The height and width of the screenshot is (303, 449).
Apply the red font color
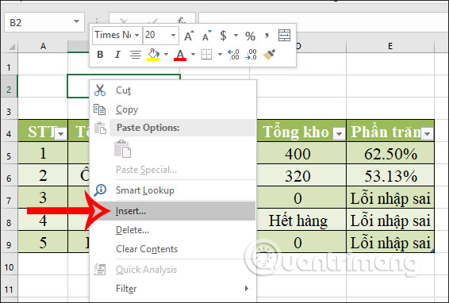[x=180, y=54]
